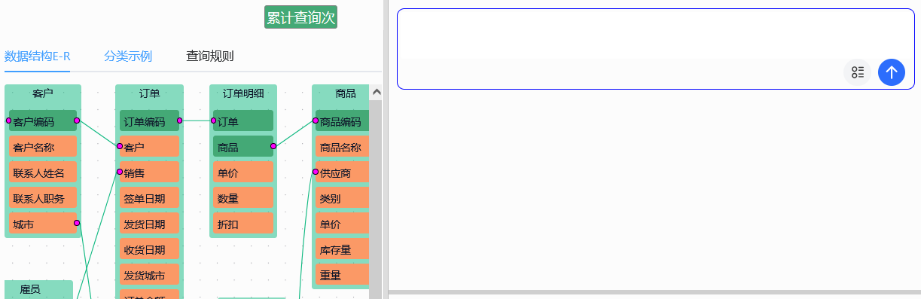Screen dimensions: 921x299
Task: Click the 库存量 field
Action: click(x=343, y=249)
